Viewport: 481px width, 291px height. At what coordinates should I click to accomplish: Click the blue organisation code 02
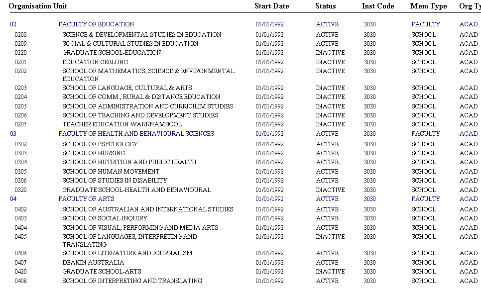coord(13,24)
